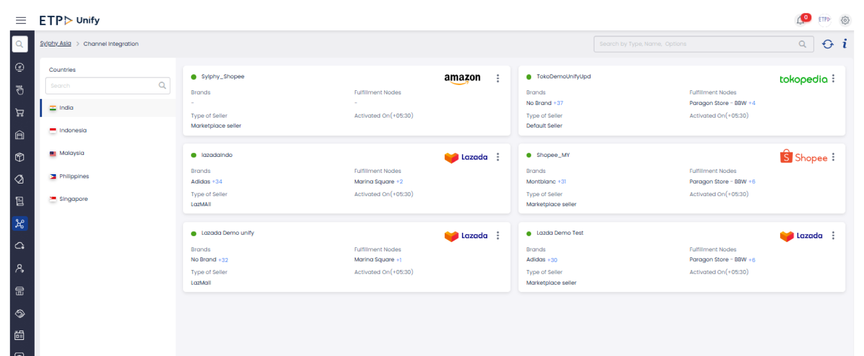Select Malaysia in the countries list

(108, 153)
